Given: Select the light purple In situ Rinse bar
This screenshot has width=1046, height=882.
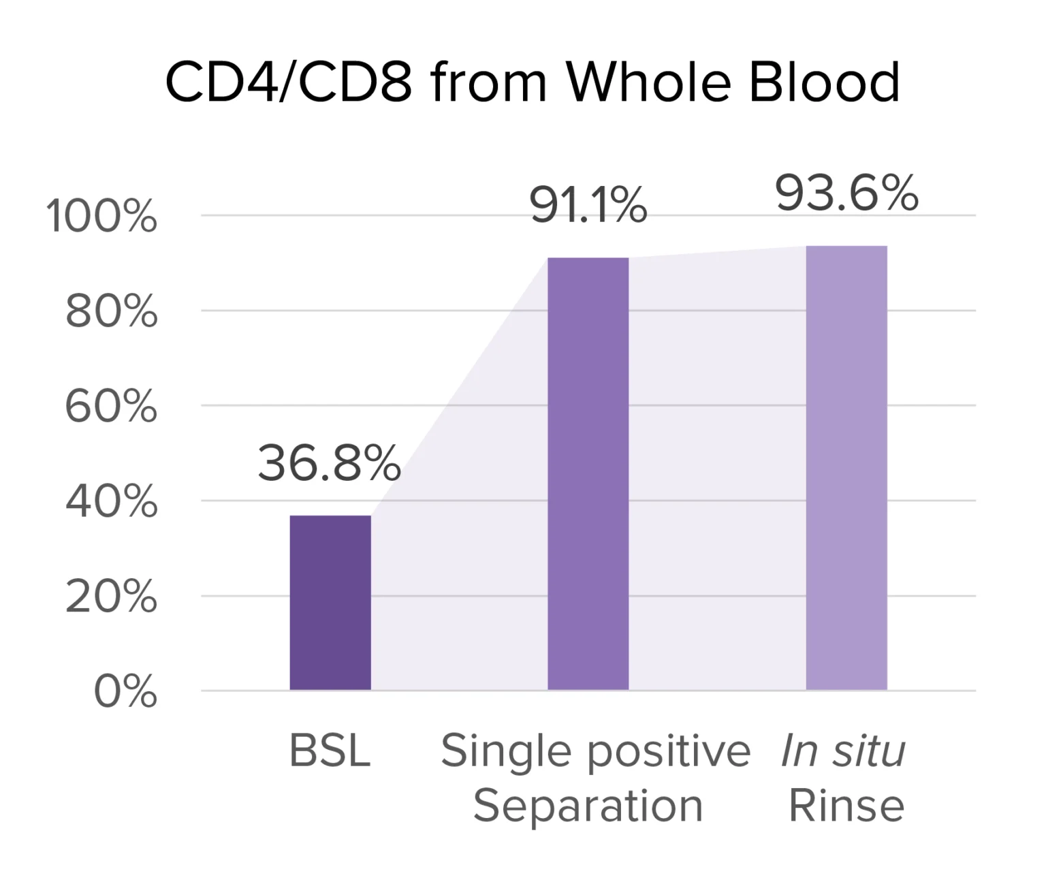Looking at the screenshot, I should (x=846, y=468).
